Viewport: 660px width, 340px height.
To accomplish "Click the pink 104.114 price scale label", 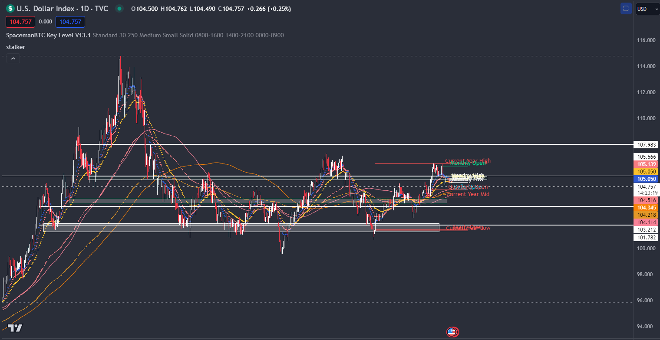I will 646,222.
